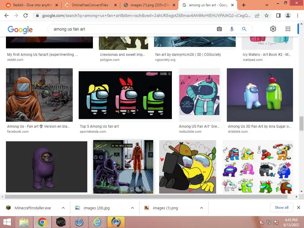The image size is (304, 228).
Task: Open images (1).png download item
Action: click(162, 208)
